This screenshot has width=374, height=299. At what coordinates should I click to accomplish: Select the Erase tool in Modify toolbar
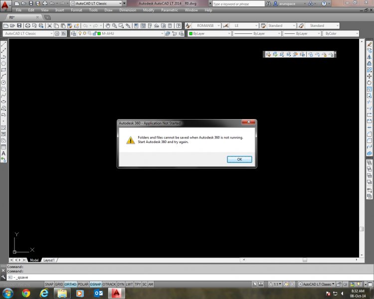369,44
